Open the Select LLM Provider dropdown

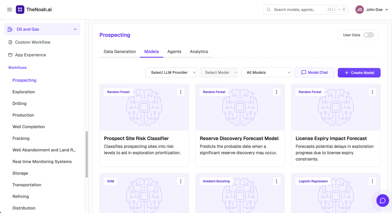pos(171,72)
